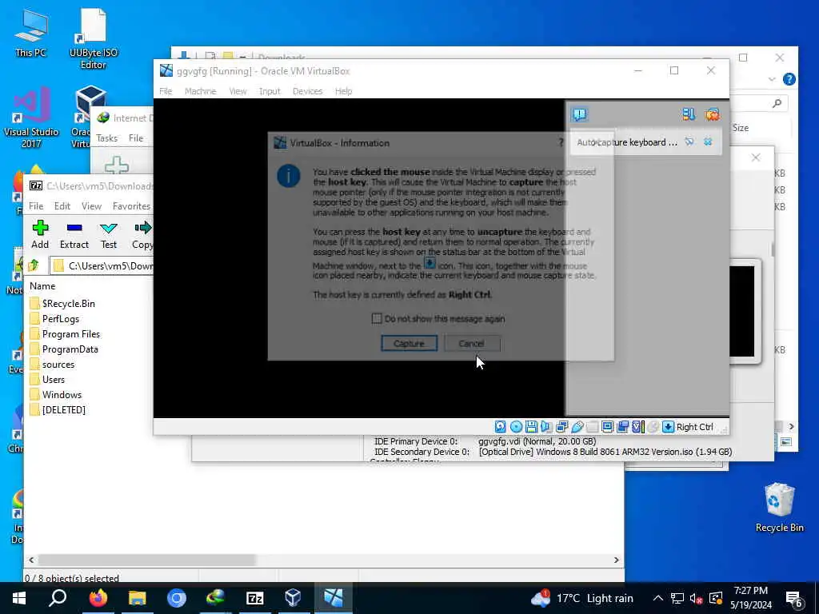Select the Windows folder in 7-Zip
Viewport: 819px width, 614px height.
pos(55,394)
